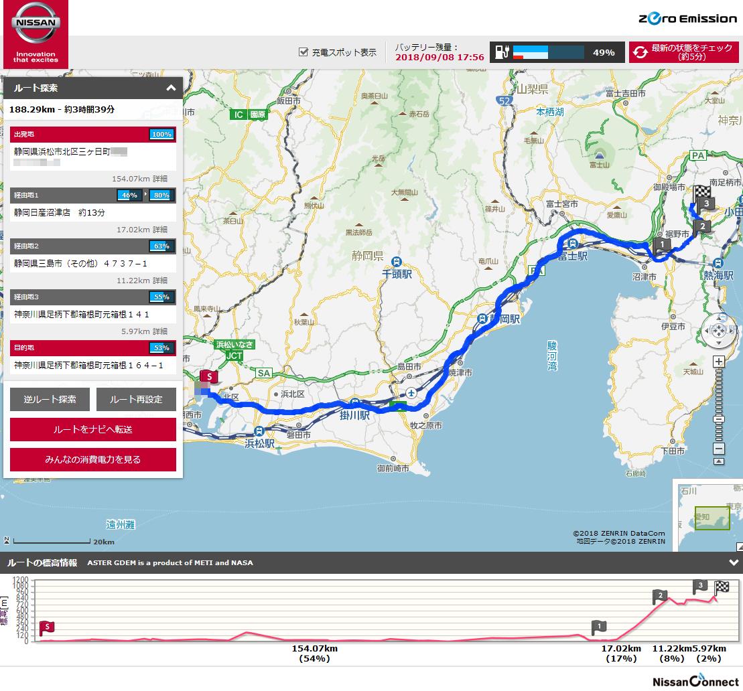The image size is (743, 691).
Task: Click the Zero Emission logo
Action: [687, 19]
